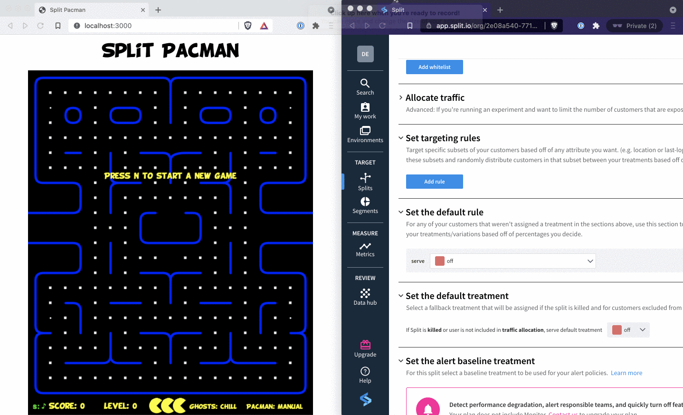The width and height of the screenshot is (683, 415).
Task: Click 1Password icon in Split window
Action: [x=581, y=26]
